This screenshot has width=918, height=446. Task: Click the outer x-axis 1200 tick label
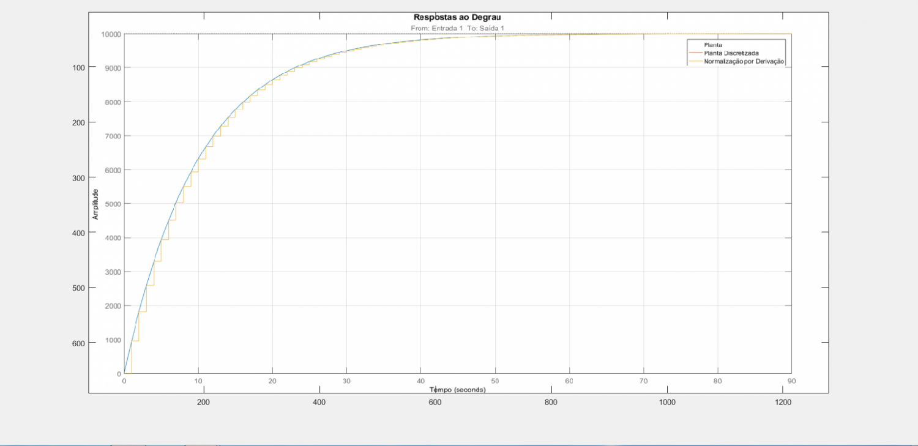(x=783, y=402)
